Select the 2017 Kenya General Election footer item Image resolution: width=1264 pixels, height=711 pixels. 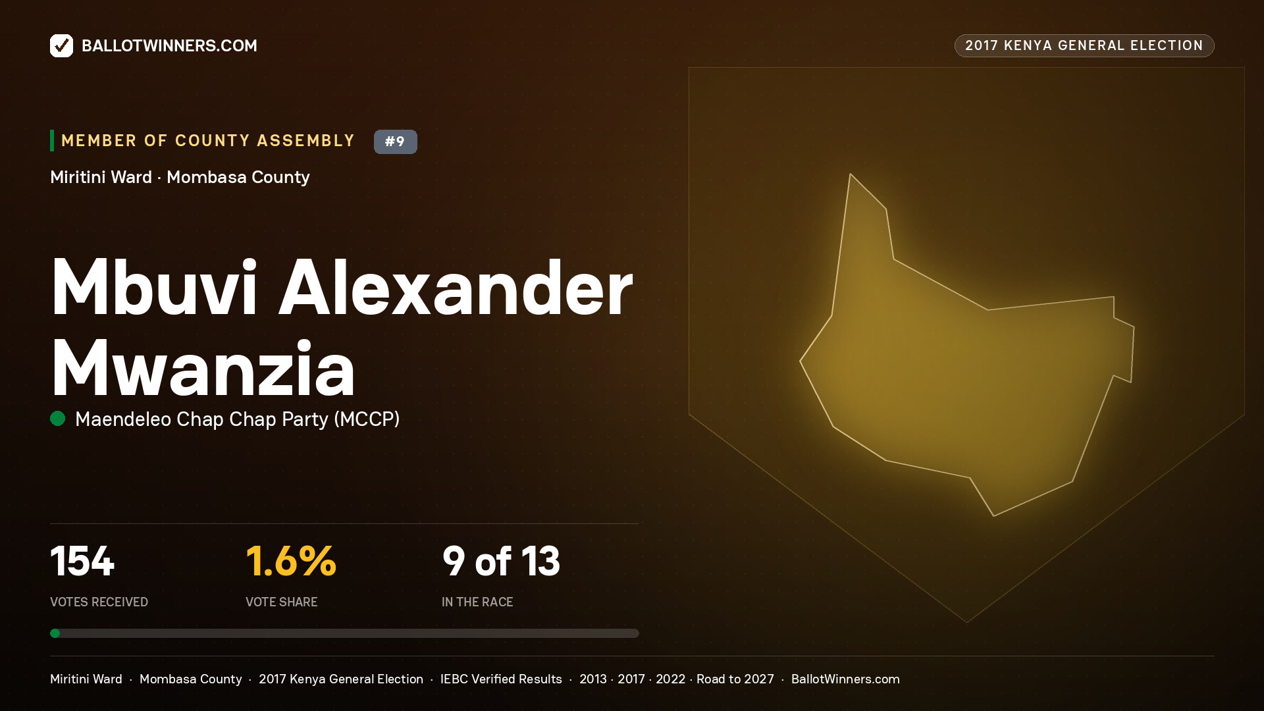(x=341, y=679)
